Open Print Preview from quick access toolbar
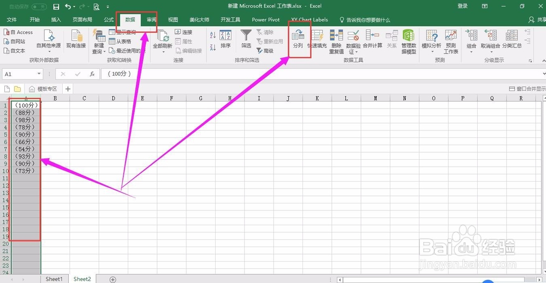 (x=97, y=7)
